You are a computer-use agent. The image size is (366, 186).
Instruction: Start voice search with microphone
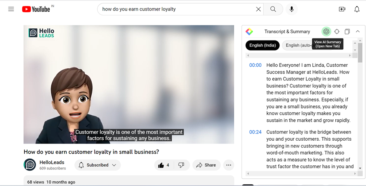[291, 9]
